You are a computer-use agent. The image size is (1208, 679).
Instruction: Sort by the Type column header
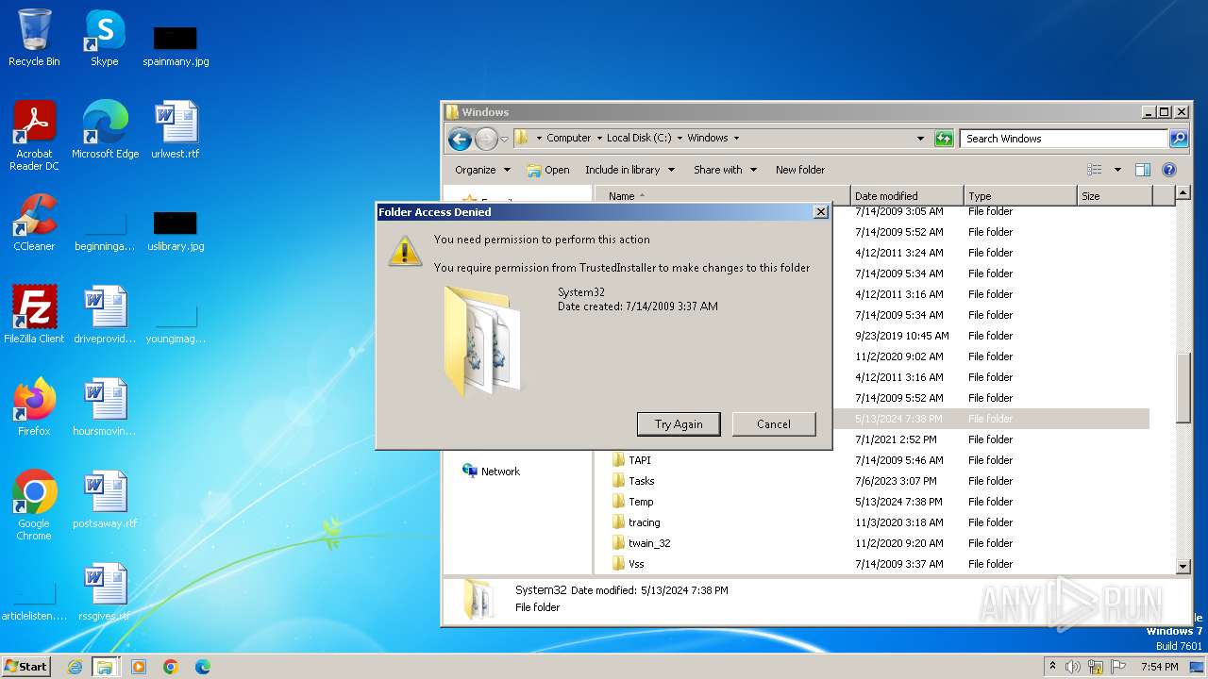tap(1020, 196)
